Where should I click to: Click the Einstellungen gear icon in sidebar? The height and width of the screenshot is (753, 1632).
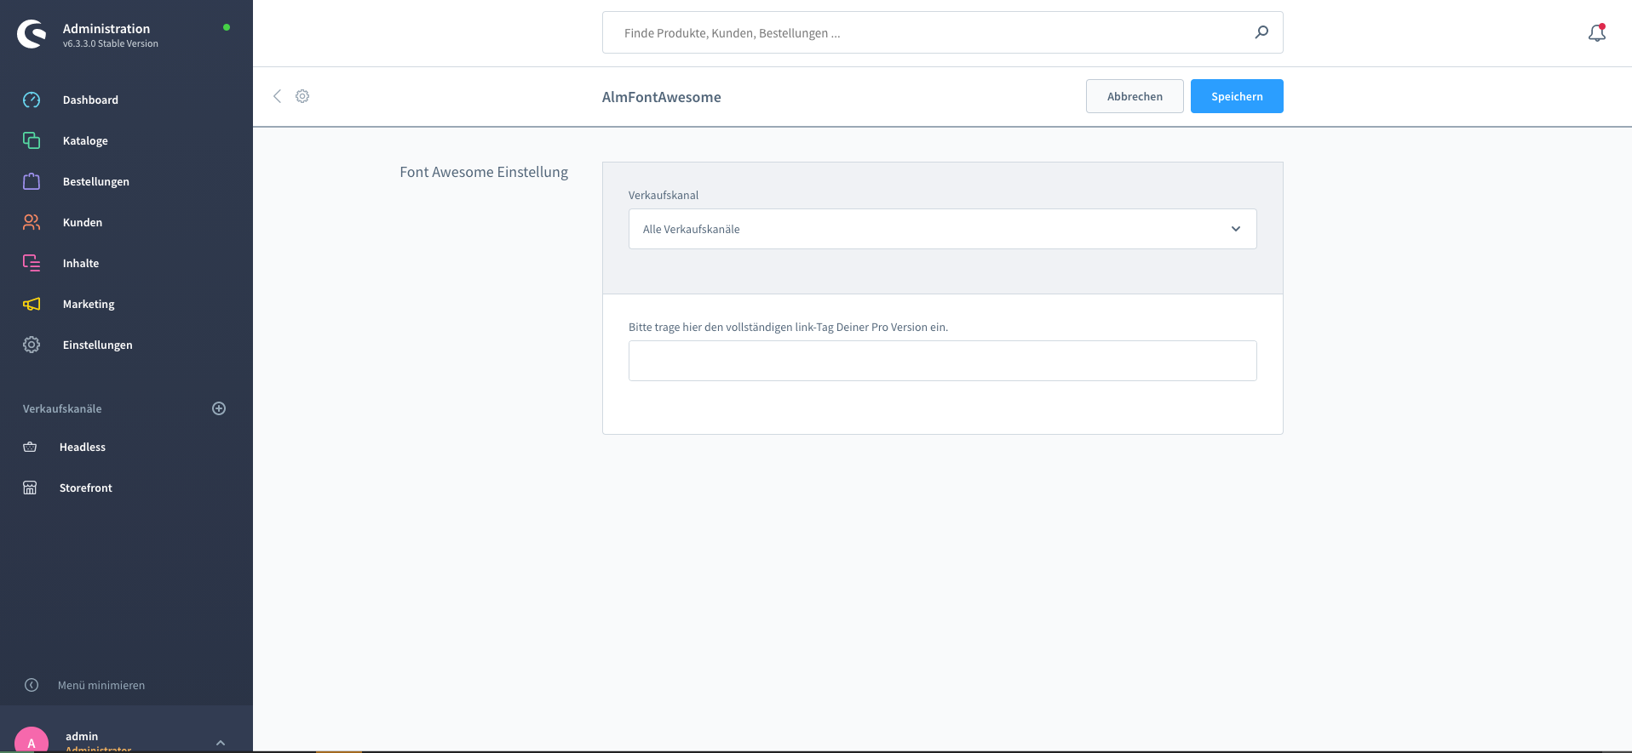pos(32,345)
